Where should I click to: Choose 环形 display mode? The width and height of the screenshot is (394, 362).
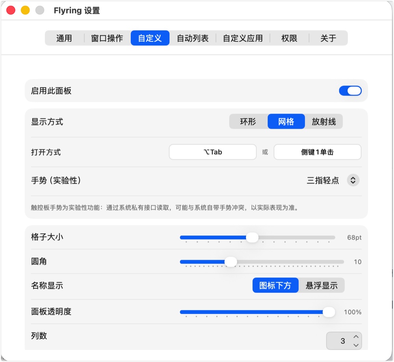248,122
